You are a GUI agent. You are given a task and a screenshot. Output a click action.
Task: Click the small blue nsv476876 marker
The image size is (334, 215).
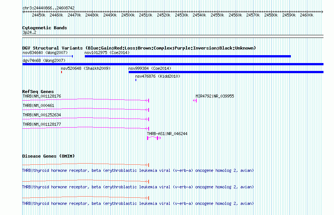[136, 80]
